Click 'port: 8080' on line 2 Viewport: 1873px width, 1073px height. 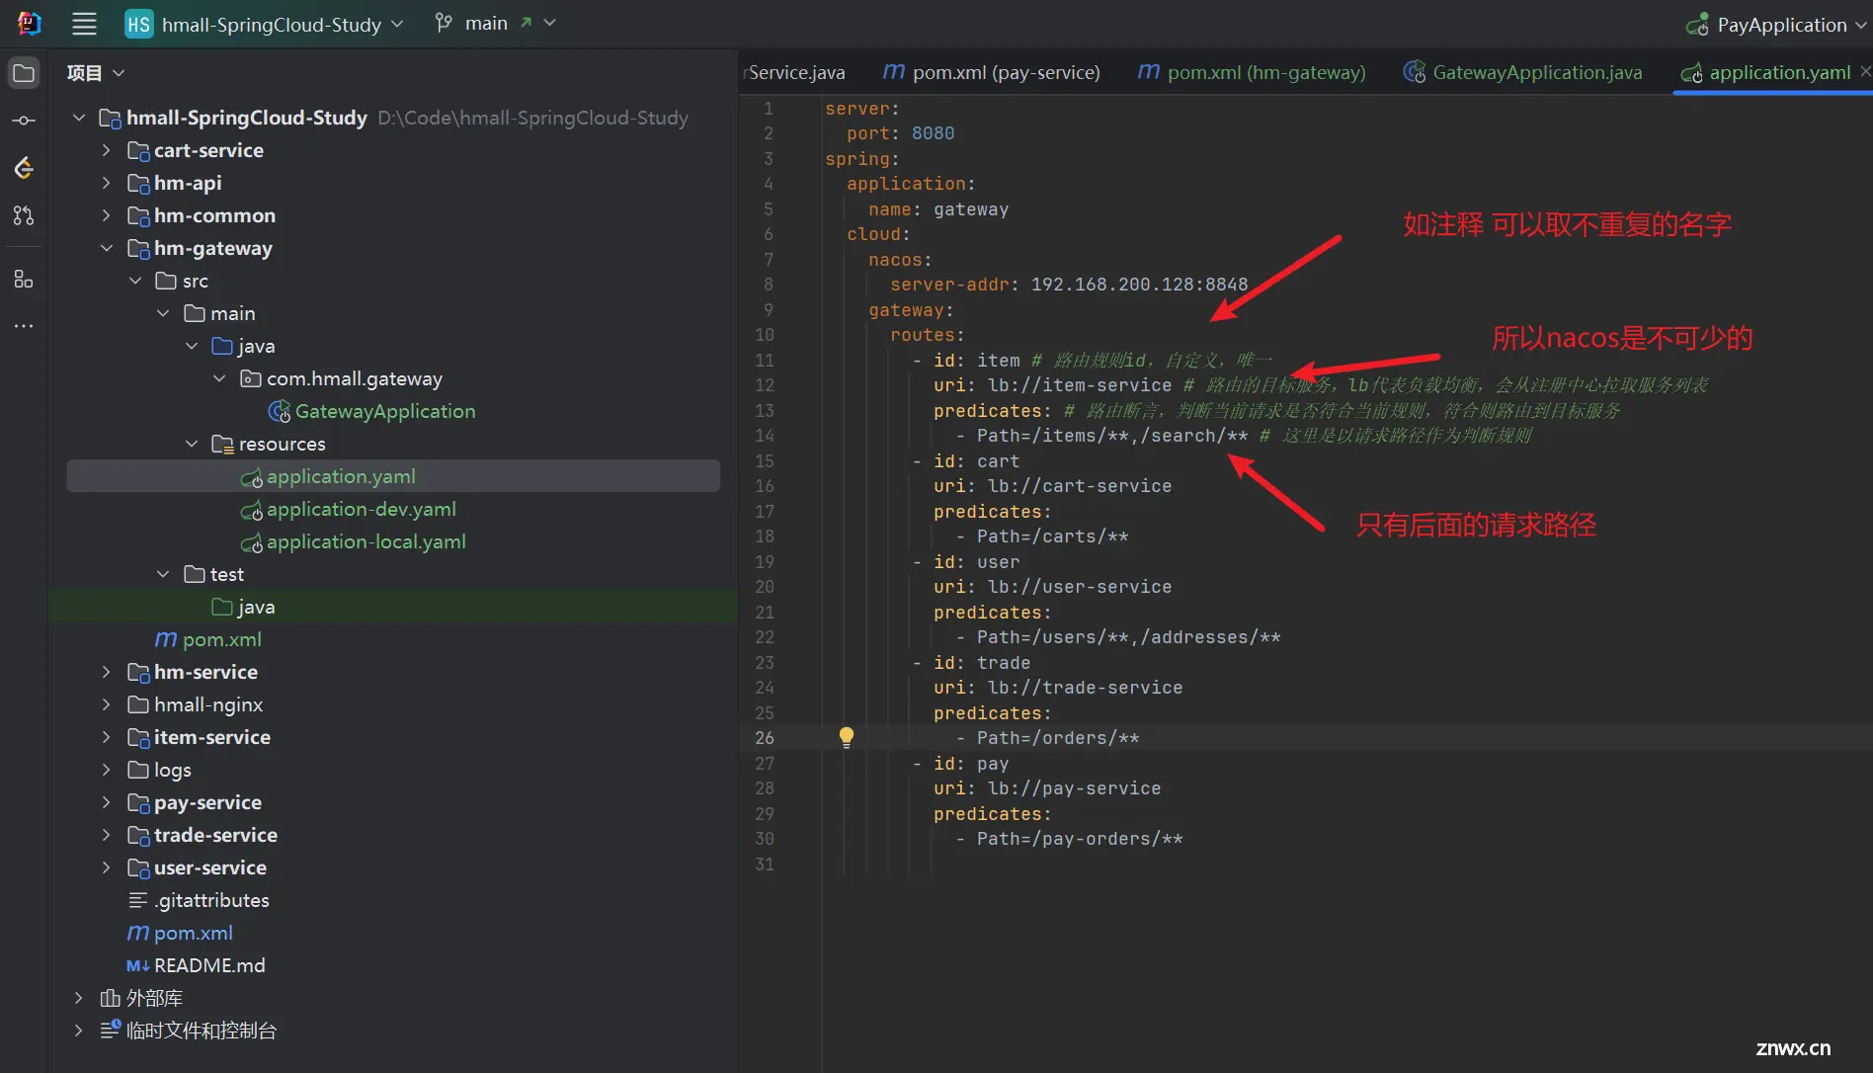pyautogui.click(x=900, y=132)
